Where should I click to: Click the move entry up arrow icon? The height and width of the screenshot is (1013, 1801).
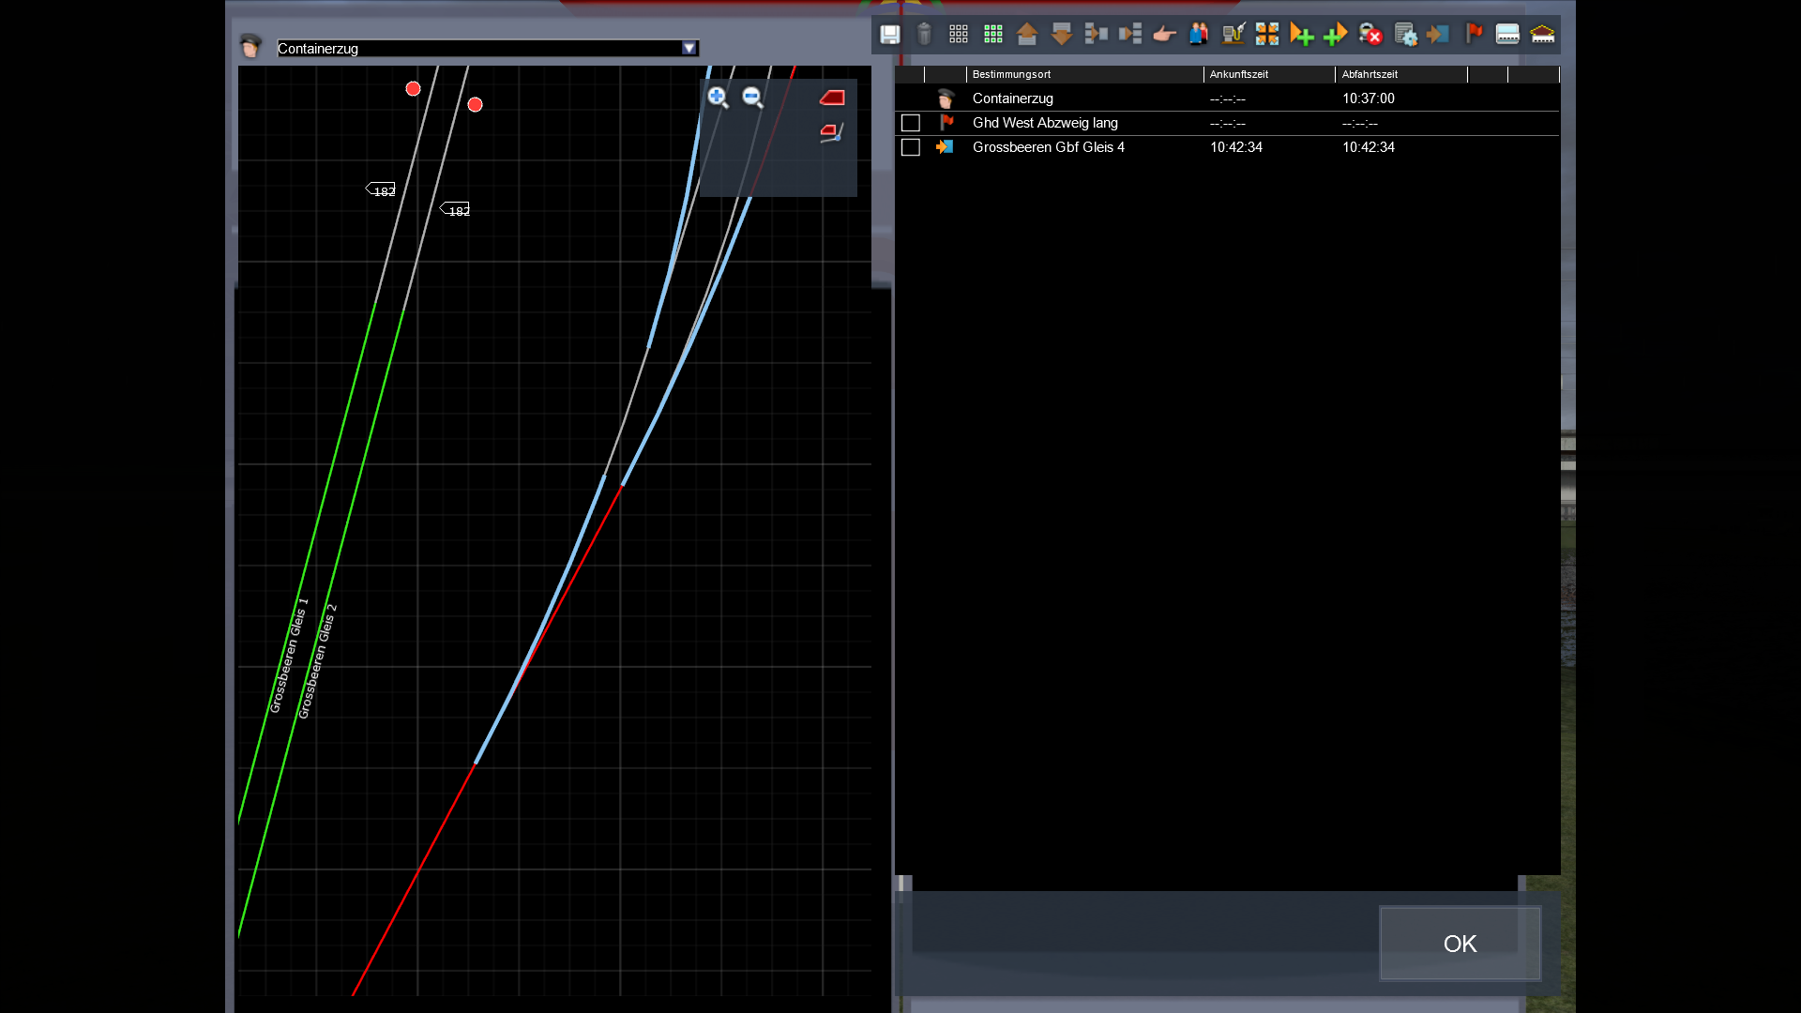[1027, 35]
